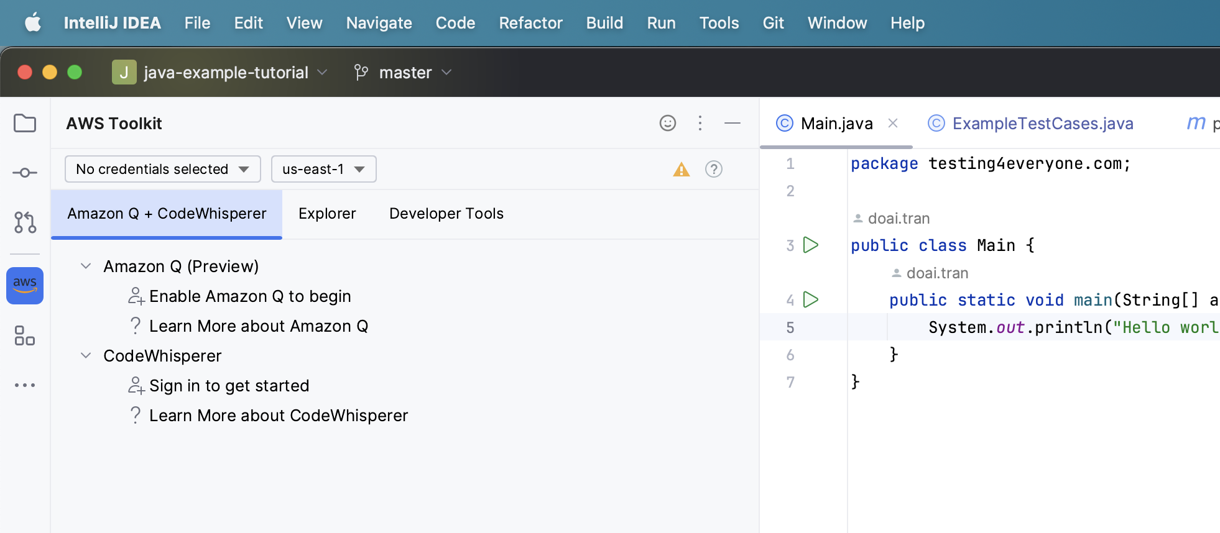Open the View menu

click(305, 23)
